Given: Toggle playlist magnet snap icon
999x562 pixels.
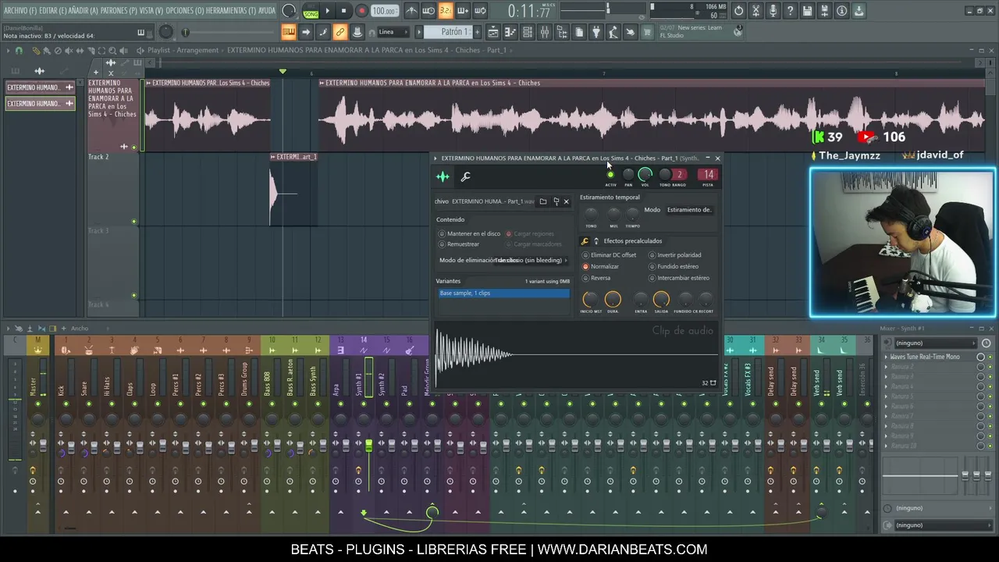Looking at the screenshot, I should tap(20, 51).
